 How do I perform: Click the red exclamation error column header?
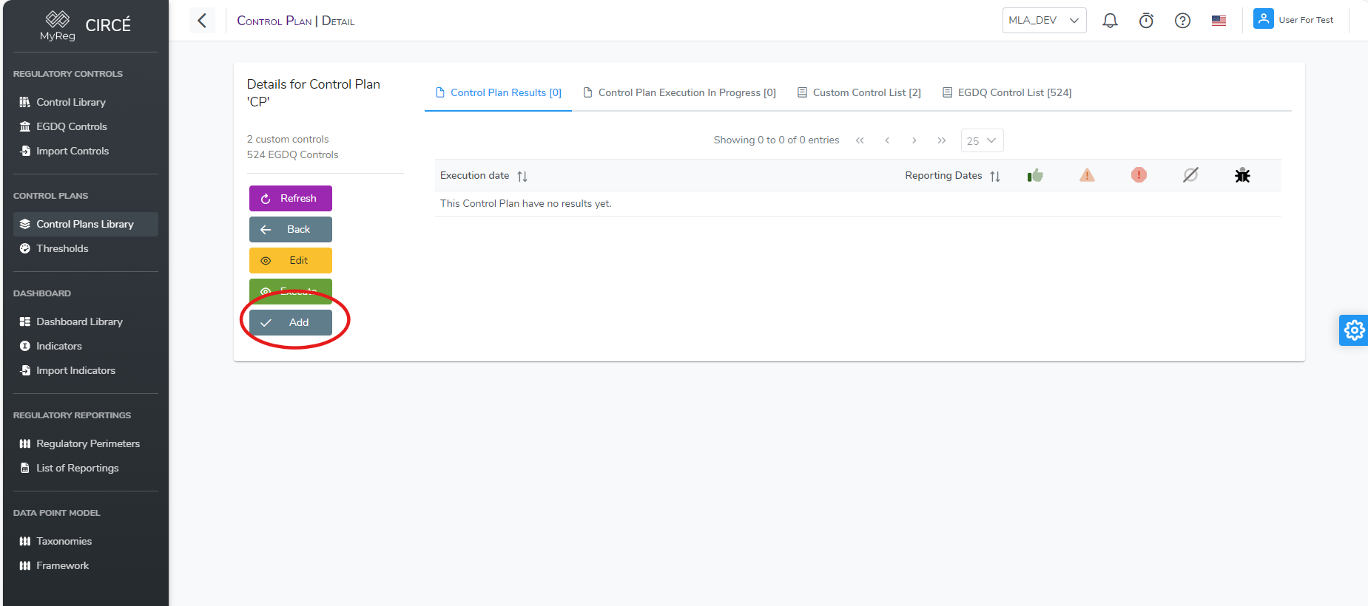(1139, 175)
